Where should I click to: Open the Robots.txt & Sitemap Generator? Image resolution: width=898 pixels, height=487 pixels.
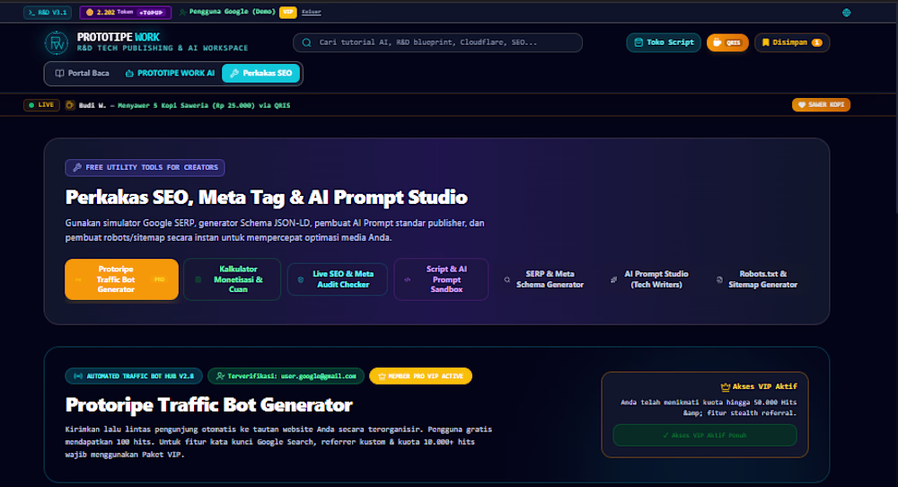[x=758, y=279]
